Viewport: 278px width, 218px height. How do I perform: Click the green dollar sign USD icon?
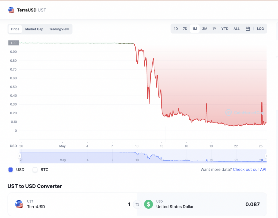[x=149, y=204]
